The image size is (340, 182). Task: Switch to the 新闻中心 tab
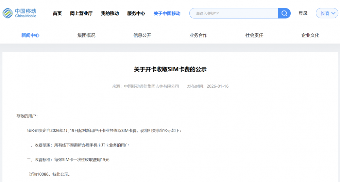pyautogui.click(x=30, y=35)
